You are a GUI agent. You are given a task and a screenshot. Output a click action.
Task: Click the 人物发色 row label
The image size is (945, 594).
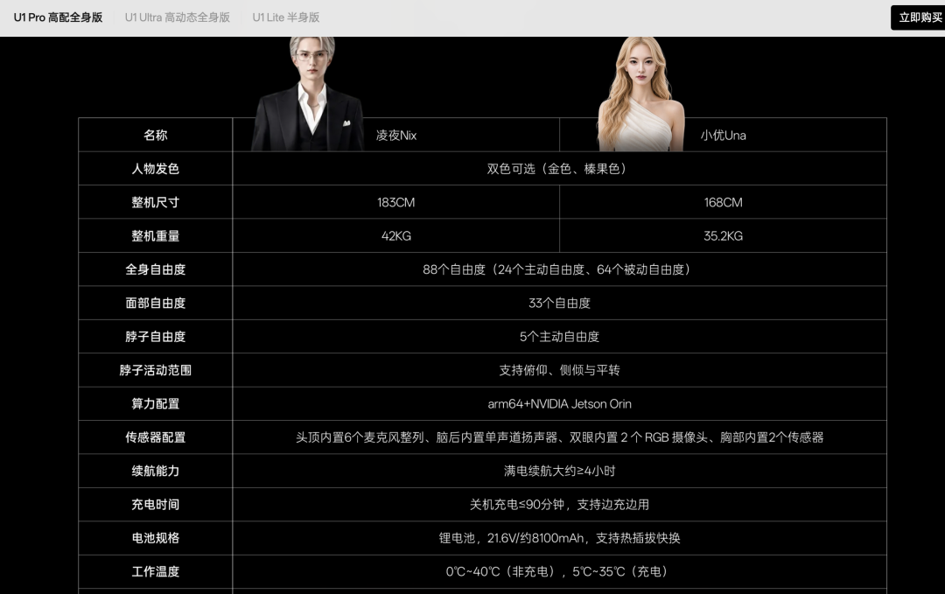(x=156, y=169)
